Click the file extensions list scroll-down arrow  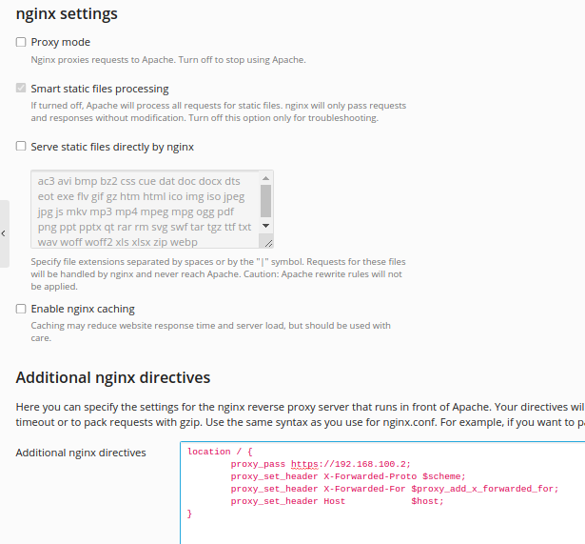[265, 225]
